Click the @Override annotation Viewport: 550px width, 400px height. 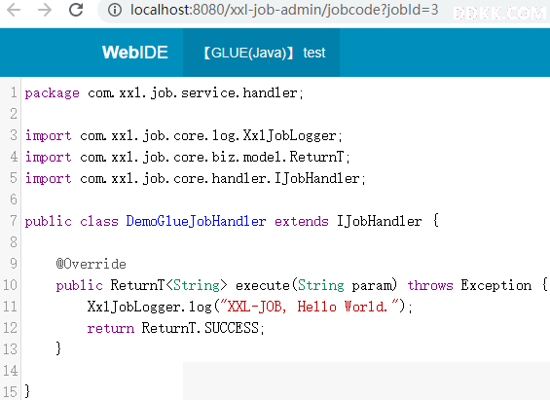pos(92,264)
